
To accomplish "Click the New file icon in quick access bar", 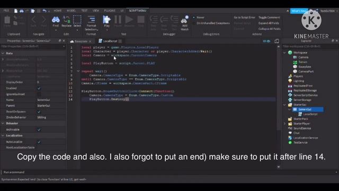I will [x=16, y=11].
